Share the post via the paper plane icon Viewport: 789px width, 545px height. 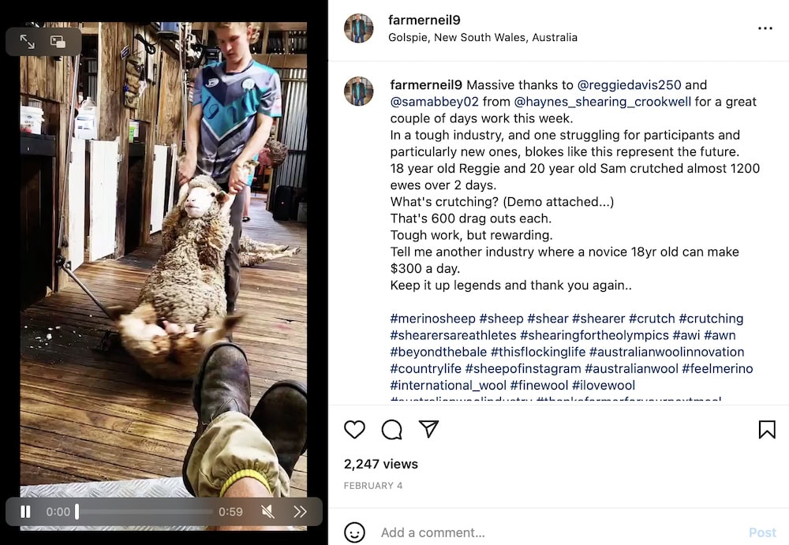(x=428, y=429)
